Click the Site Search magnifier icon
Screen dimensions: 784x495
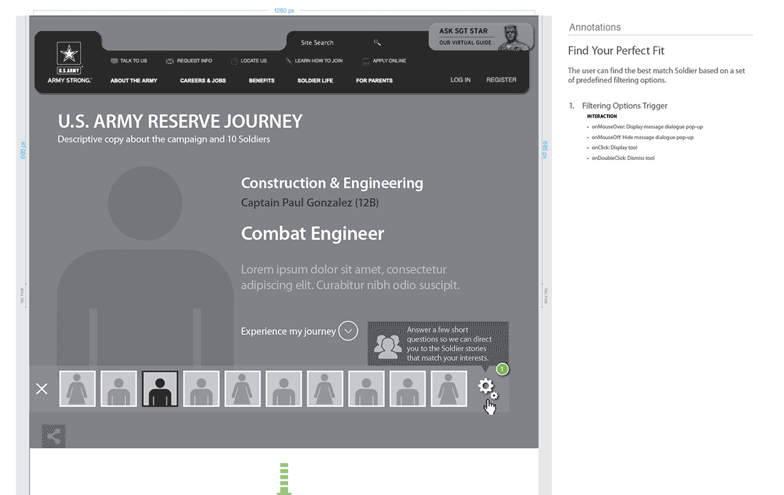coord(377,42)
